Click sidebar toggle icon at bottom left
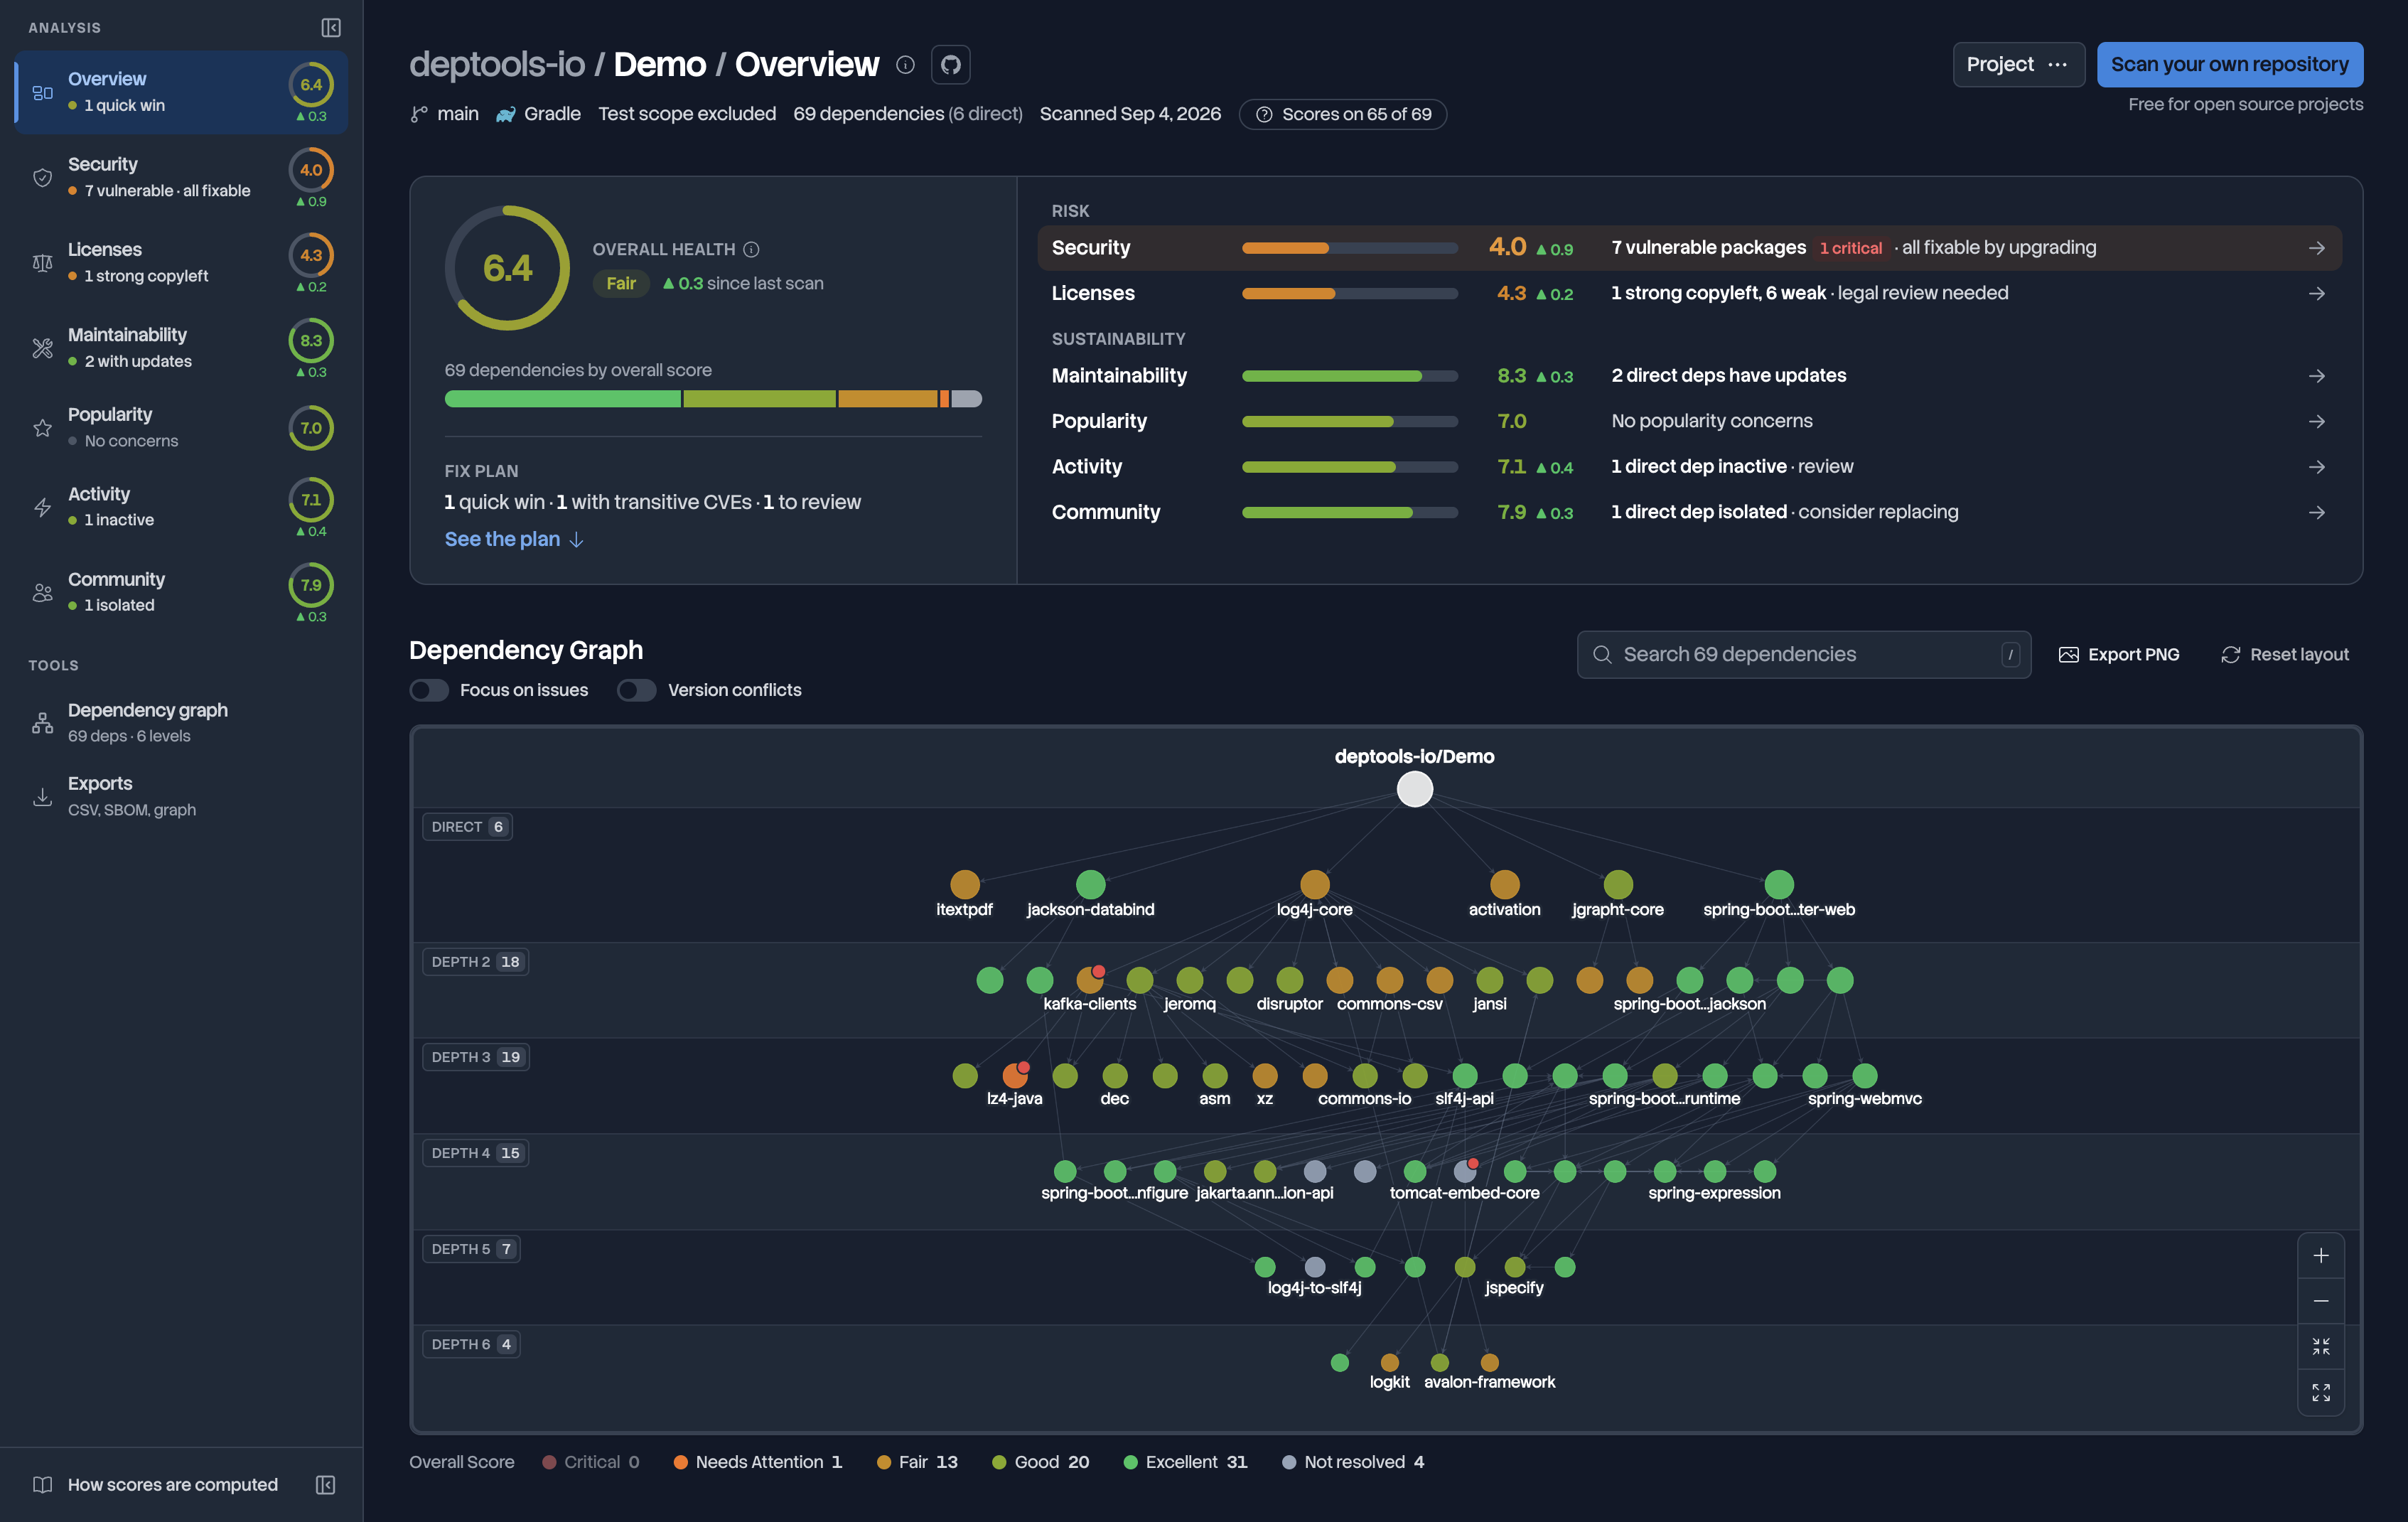The height and width of the screenshot is (1522, 2408). click(x=325, y=1484)
